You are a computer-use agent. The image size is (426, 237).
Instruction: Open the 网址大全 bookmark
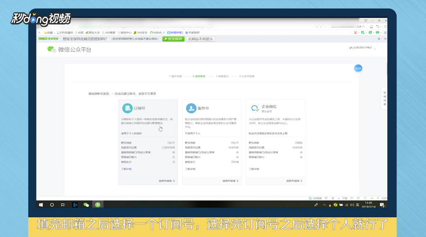coord(93,33)
